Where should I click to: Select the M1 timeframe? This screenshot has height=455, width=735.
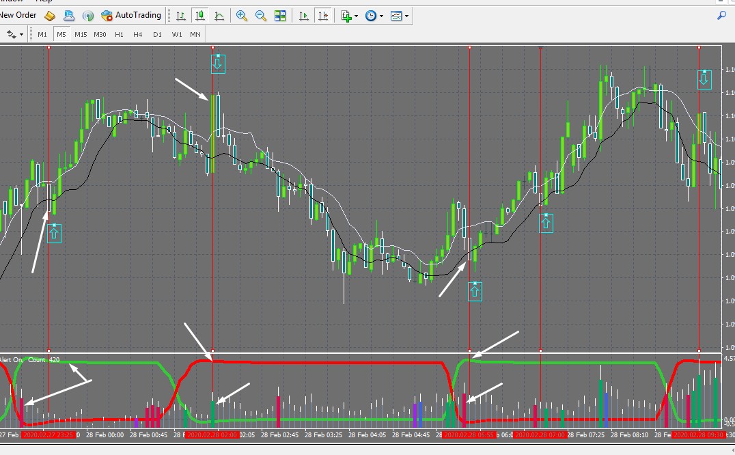(42, 34)
